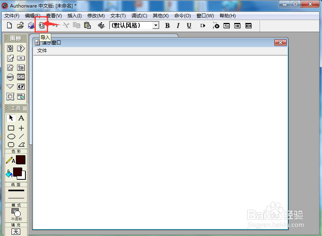Open the 查看(V) menu

[x=54, y=16]
